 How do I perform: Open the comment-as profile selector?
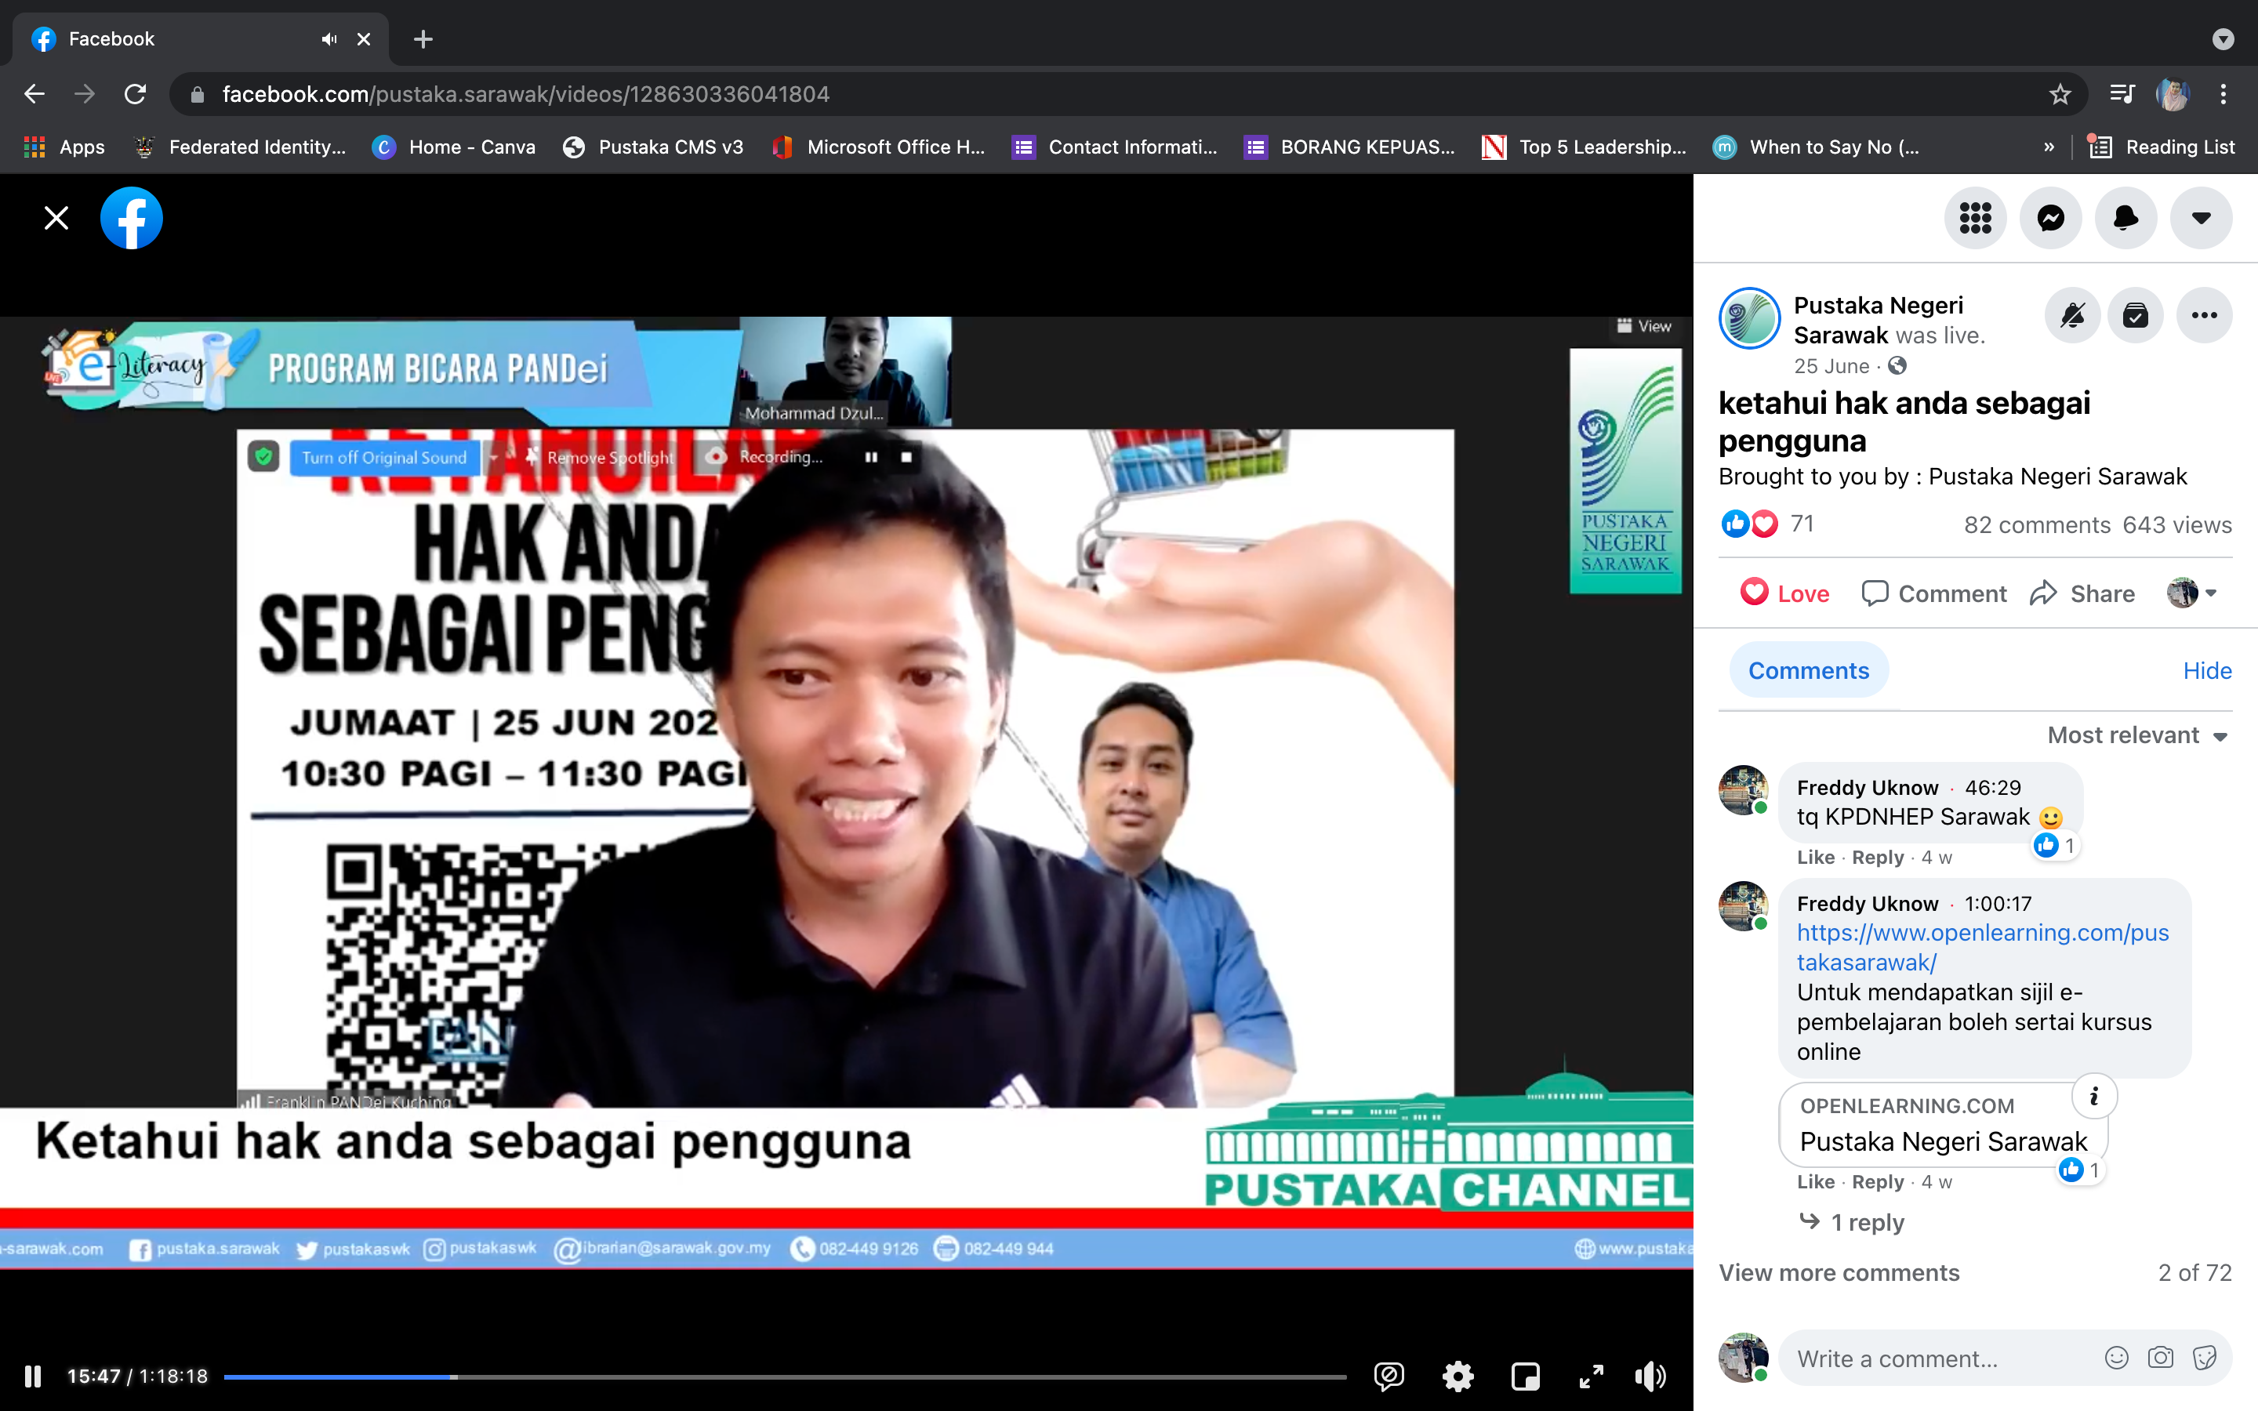pyautogui.click(x=2192, y=593)
